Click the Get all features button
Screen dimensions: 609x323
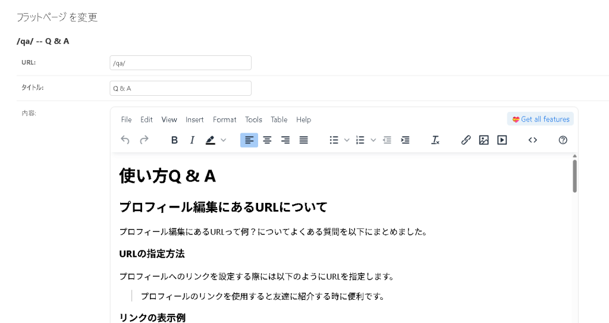tap(540, 120)
